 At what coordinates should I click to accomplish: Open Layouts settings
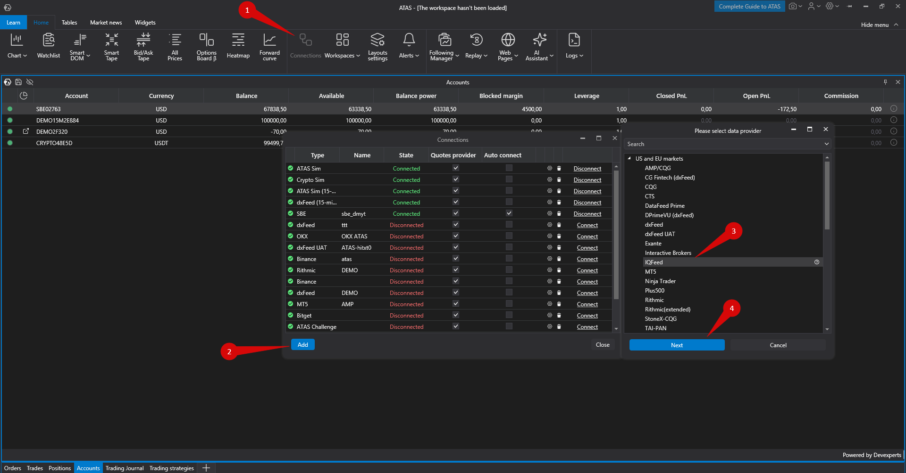[377, 46]
